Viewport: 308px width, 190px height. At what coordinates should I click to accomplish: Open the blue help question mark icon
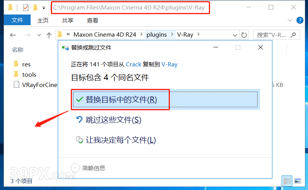(300, 20)
